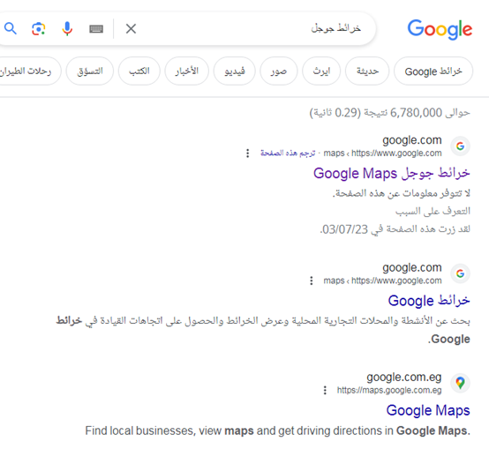Click the ترجم هذه الصفحة translate link

click(x=288, y=153)
